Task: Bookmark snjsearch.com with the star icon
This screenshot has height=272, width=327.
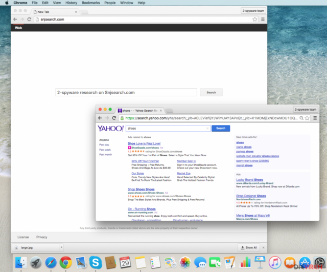Action: 254,19
